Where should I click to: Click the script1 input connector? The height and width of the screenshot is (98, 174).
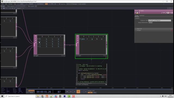click(x=76, y=45)
